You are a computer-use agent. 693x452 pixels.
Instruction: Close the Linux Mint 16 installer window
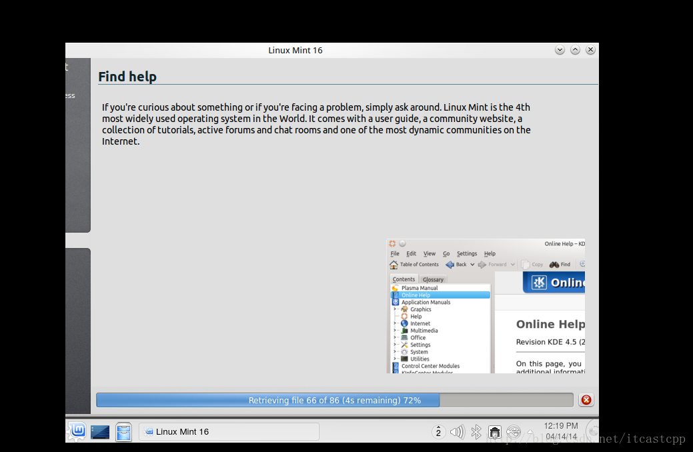590,50
